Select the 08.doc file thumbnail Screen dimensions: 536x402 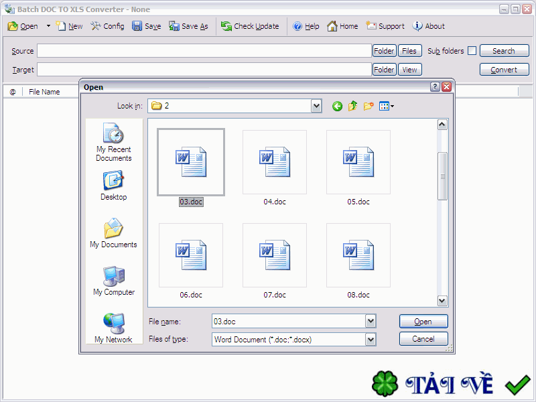point(358,255)
